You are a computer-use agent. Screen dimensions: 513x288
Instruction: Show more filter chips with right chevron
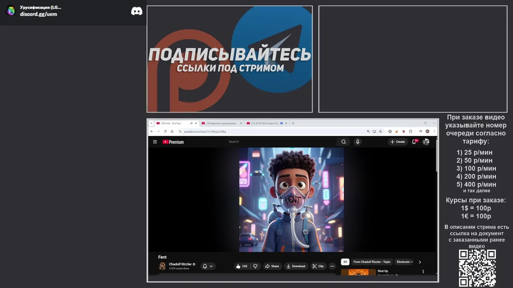click(x=420, y=262)
